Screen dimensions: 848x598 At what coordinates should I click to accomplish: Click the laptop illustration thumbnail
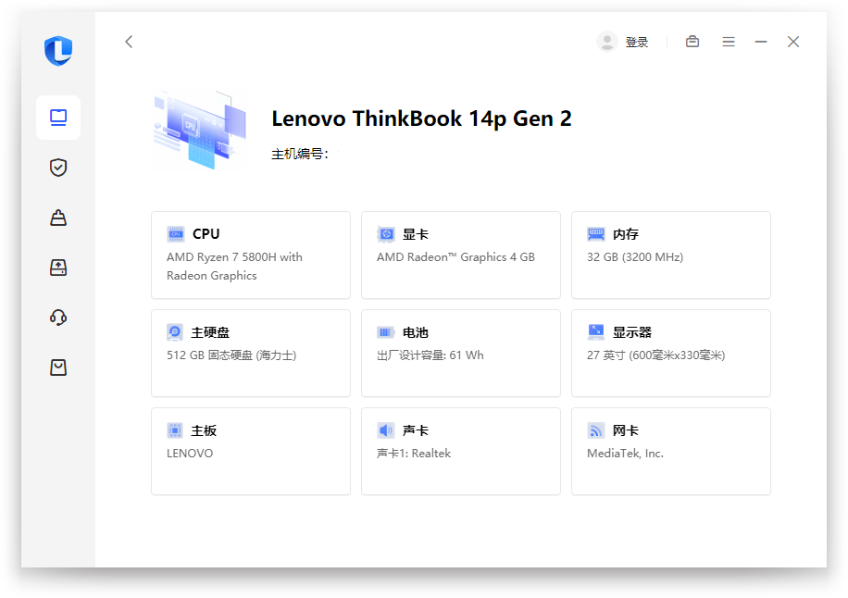click(200, 130)
